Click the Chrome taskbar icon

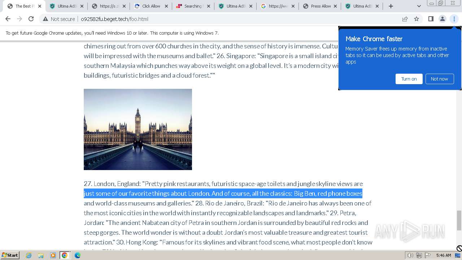click(x=65, y=255)
